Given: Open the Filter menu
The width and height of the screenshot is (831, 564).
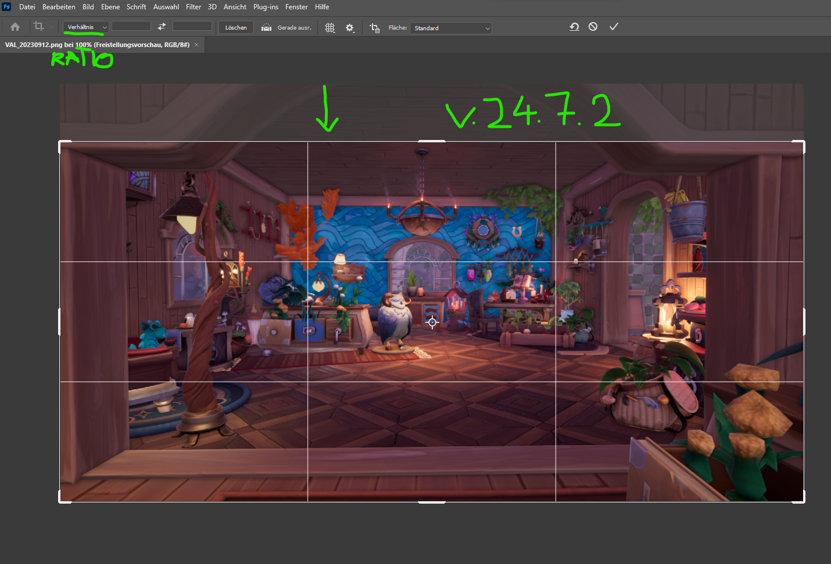Looking at the screenshot, I should click(x=194, y=7).
